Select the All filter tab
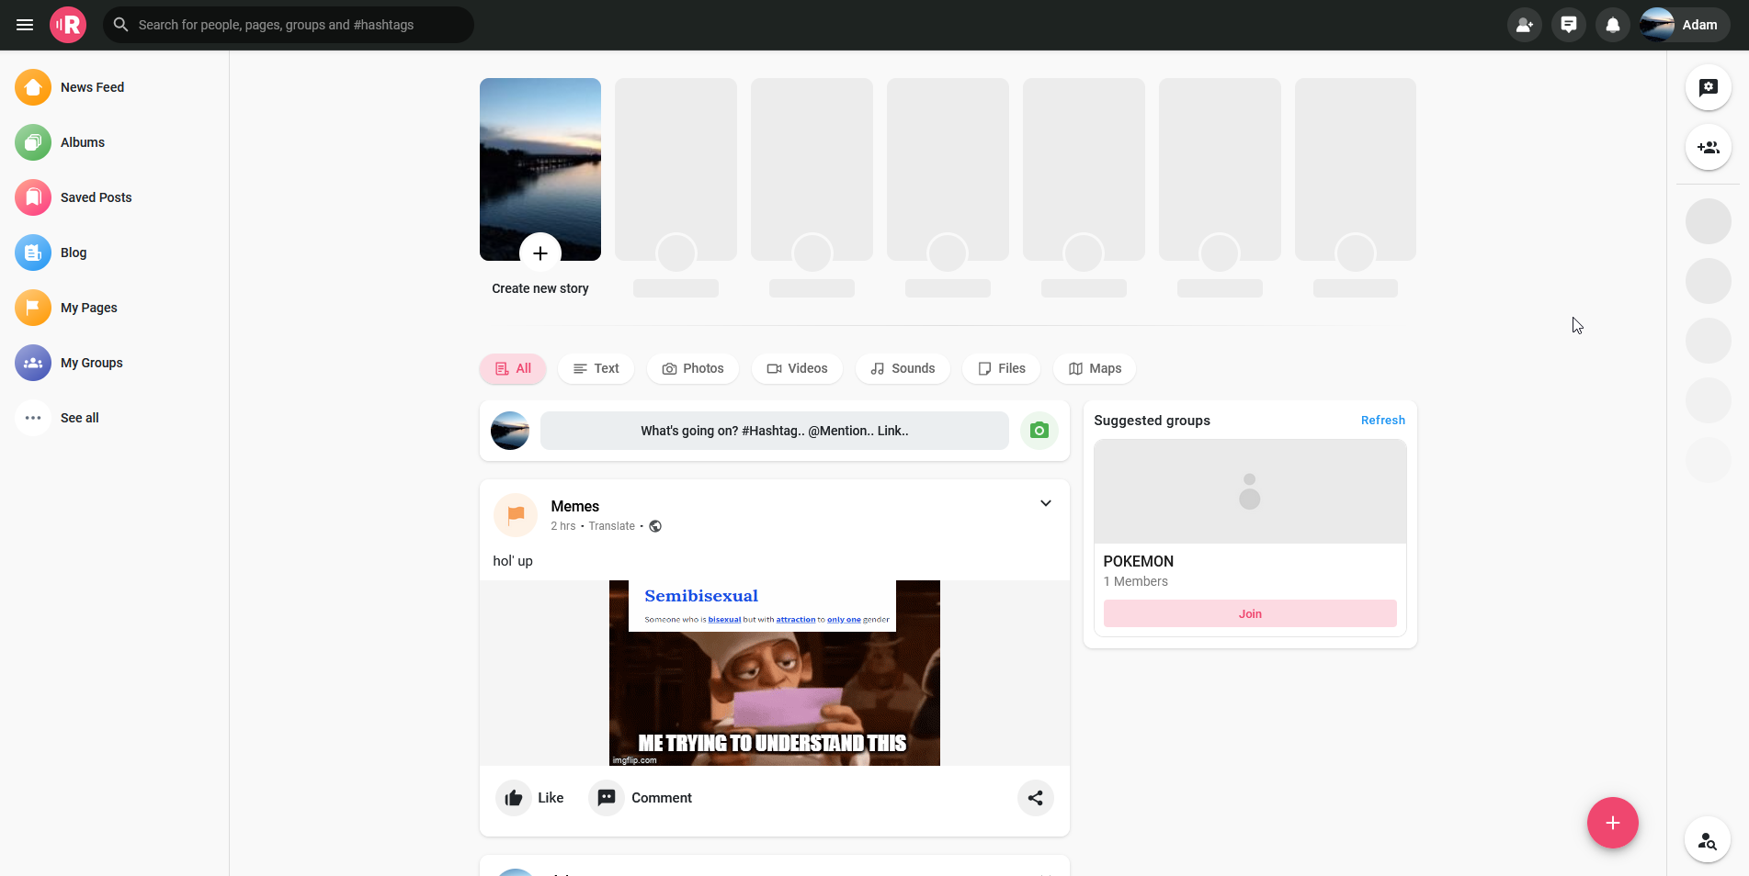The width and height of the screenshot is (1749, 876). point(513,368)
